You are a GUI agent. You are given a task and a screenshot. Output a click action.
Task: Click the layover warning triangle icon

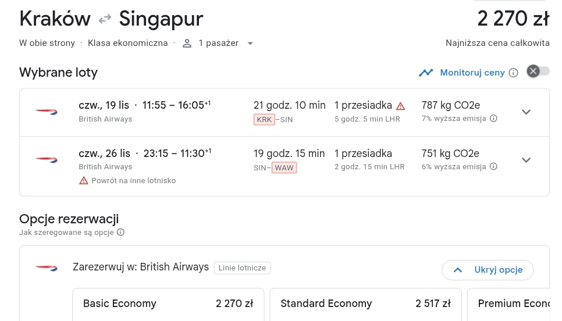tap(400, 106)
